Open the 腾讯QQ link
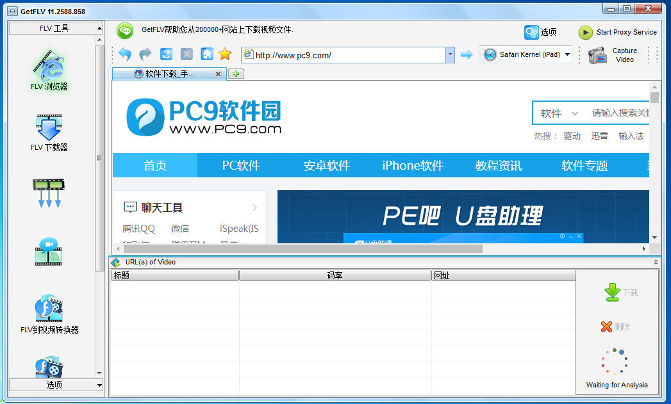Screen dimensions: 671x404 pos(138,229)
